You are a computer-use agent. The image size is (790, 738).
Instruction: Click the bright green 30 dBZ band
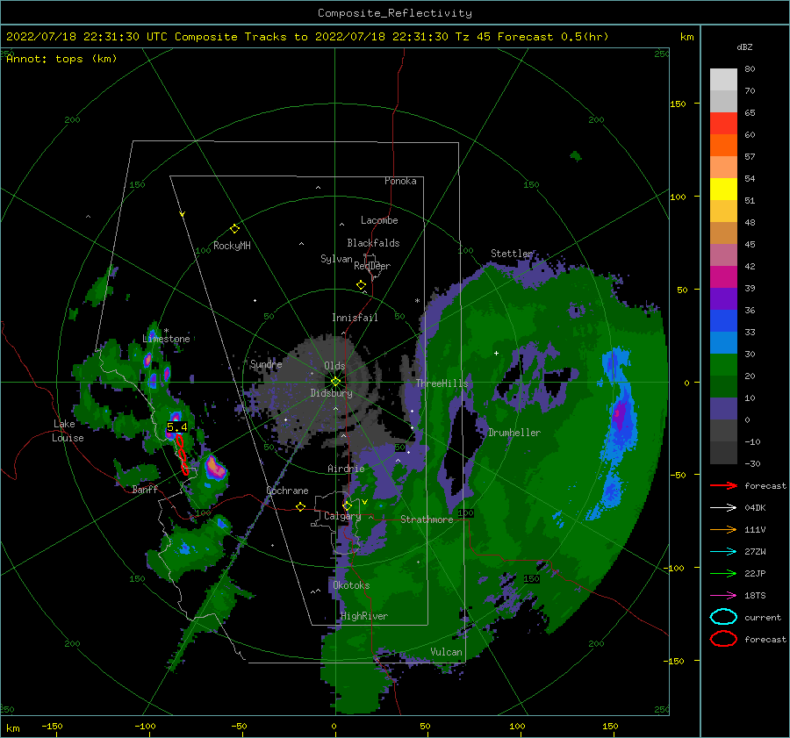[723, 364]
